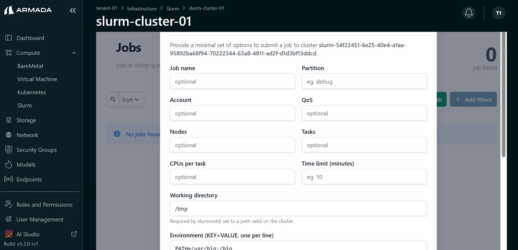Go to Models page
Viewport: 518px width, 250px height.
(26, 165)
